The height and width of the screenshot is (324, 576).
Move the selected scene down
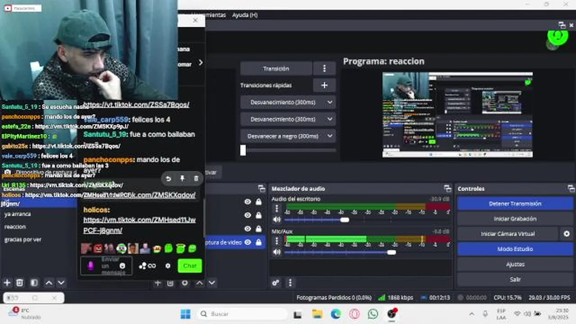[61, 283]
